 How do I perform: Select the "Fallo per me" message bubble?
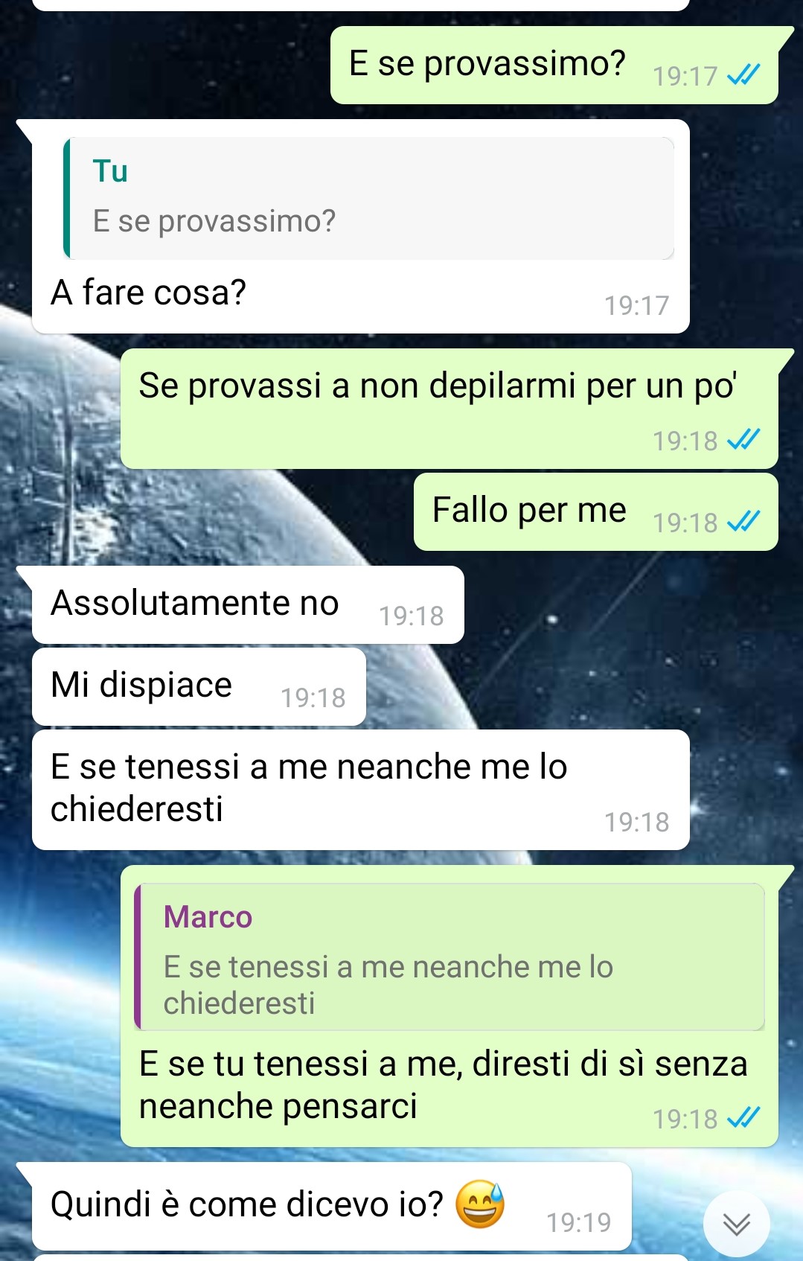point(596,512)
